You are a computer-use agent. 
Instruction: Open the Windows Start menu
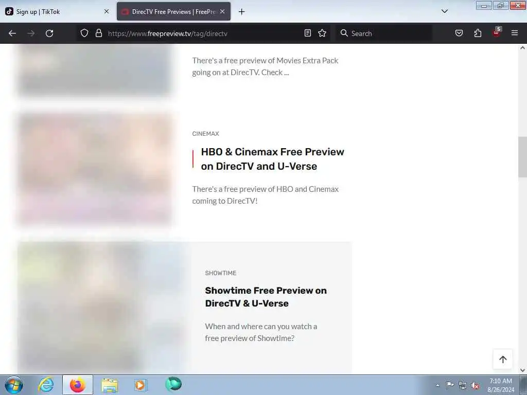14,385
